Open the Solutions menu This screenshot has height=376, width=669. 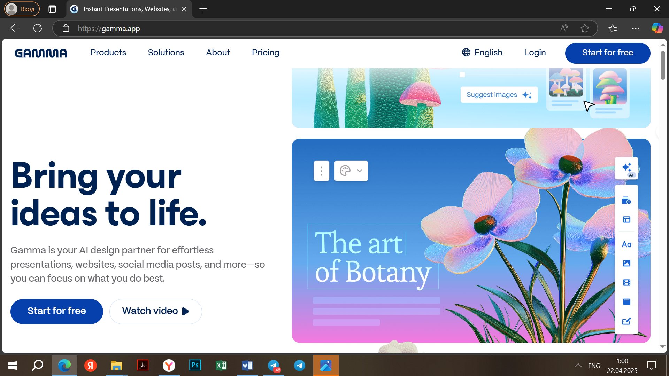coord(166,53)
